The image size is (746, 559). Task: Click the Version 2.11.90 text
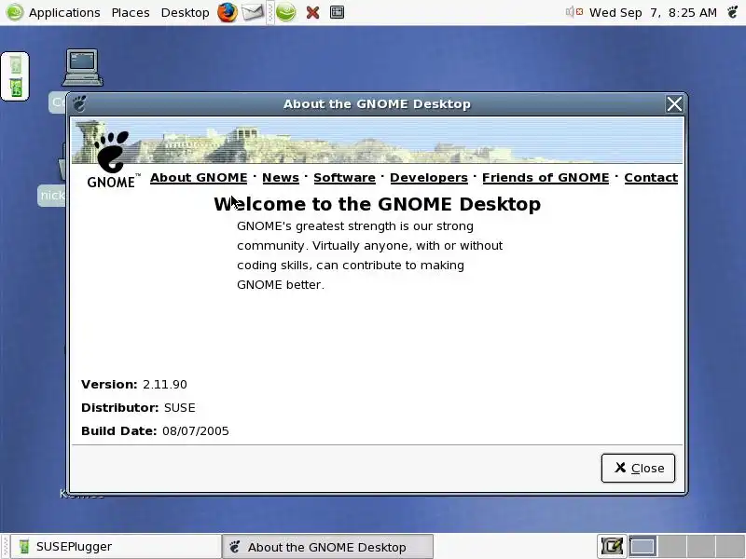[134, 384]
